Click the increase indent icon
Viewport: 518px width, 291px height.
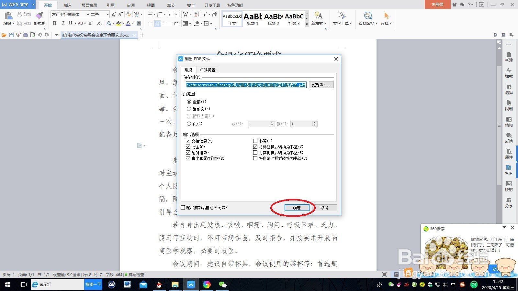tap(177, 14)
